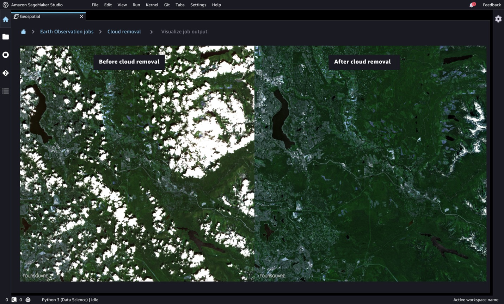Image resolution: width=504 pixels, height=304 pixels.
Task: Navigate to Cloud removal breadcrumb
Action: tap(124, 32)
